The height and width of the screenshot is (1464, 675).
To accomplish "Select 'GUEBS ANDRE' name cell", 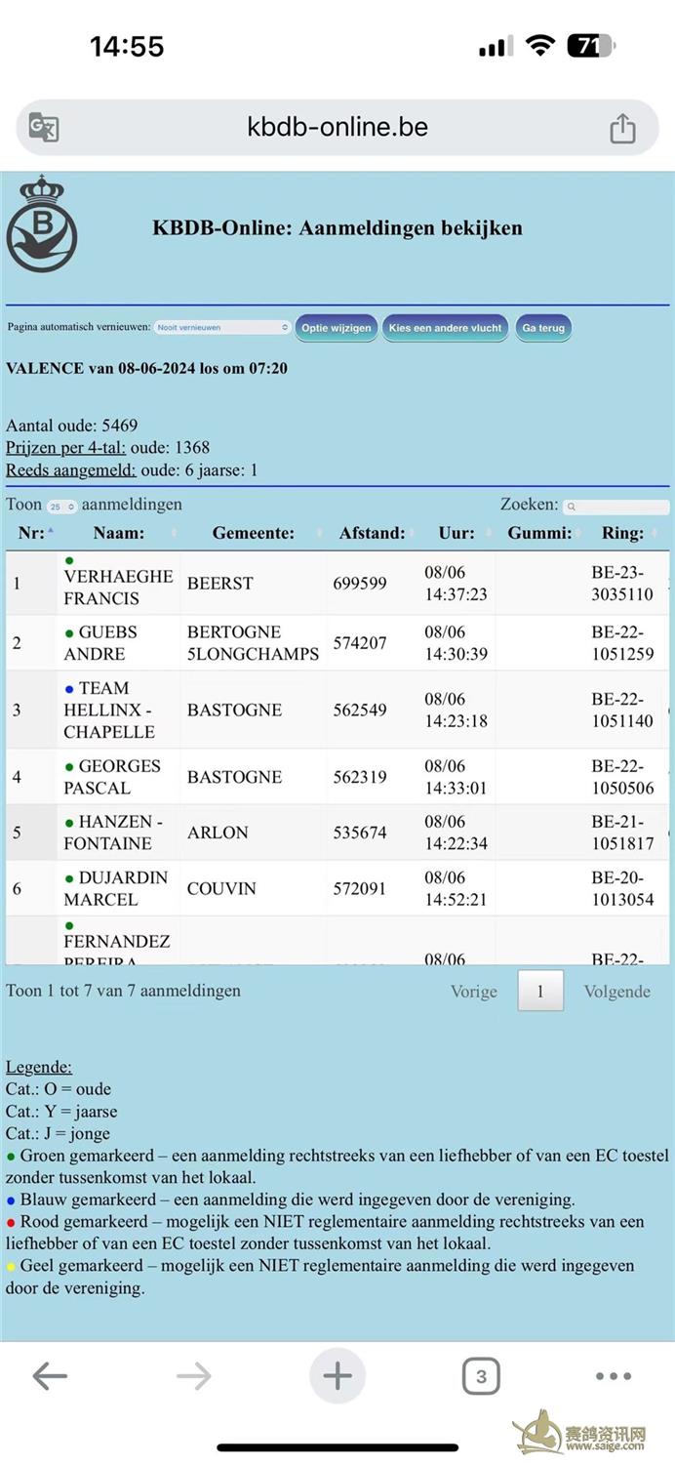I will tap(118, 643).
